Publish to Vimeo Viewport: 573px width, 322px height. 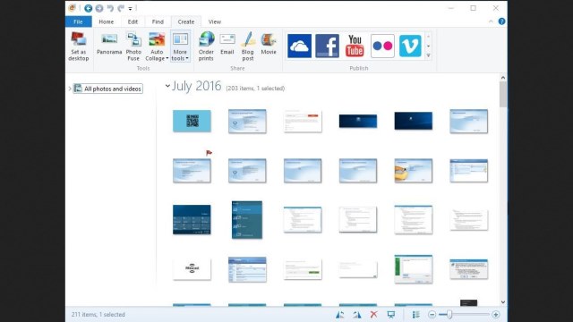(x=410, y=46)
